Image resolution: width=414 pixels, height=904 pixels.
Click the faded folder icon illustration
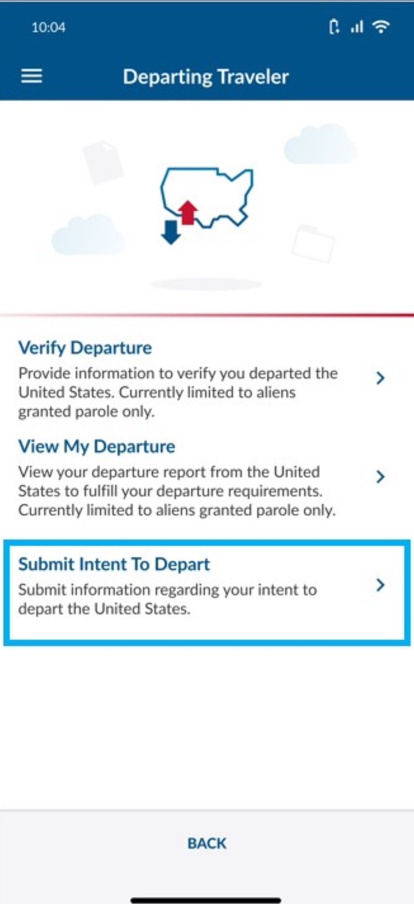tap(313, 243)
